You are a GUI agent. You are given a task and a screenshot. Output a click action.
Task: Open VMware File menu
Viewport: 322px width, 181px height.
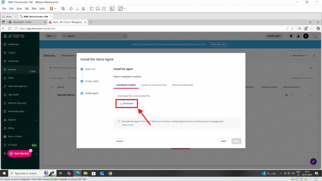pyautogui.click(x=4, y=8)
